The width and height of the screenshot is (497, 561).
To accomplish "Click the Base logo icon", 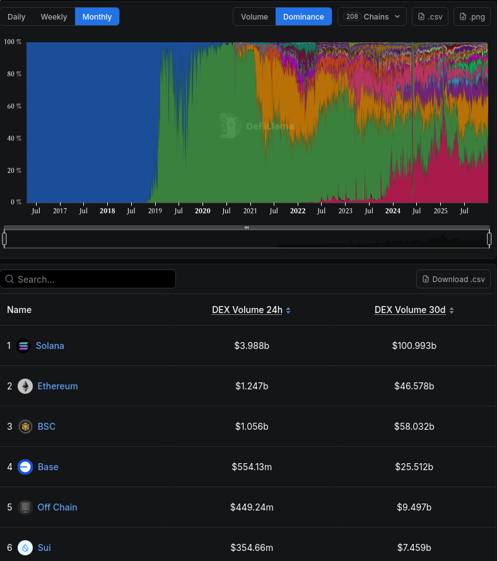I will [25, 467].
